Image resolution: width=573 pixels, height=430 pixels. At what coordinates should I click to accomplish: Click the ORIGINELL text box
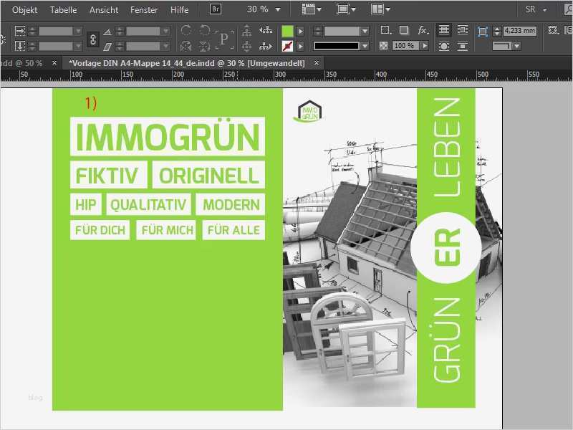click(208, 175)
